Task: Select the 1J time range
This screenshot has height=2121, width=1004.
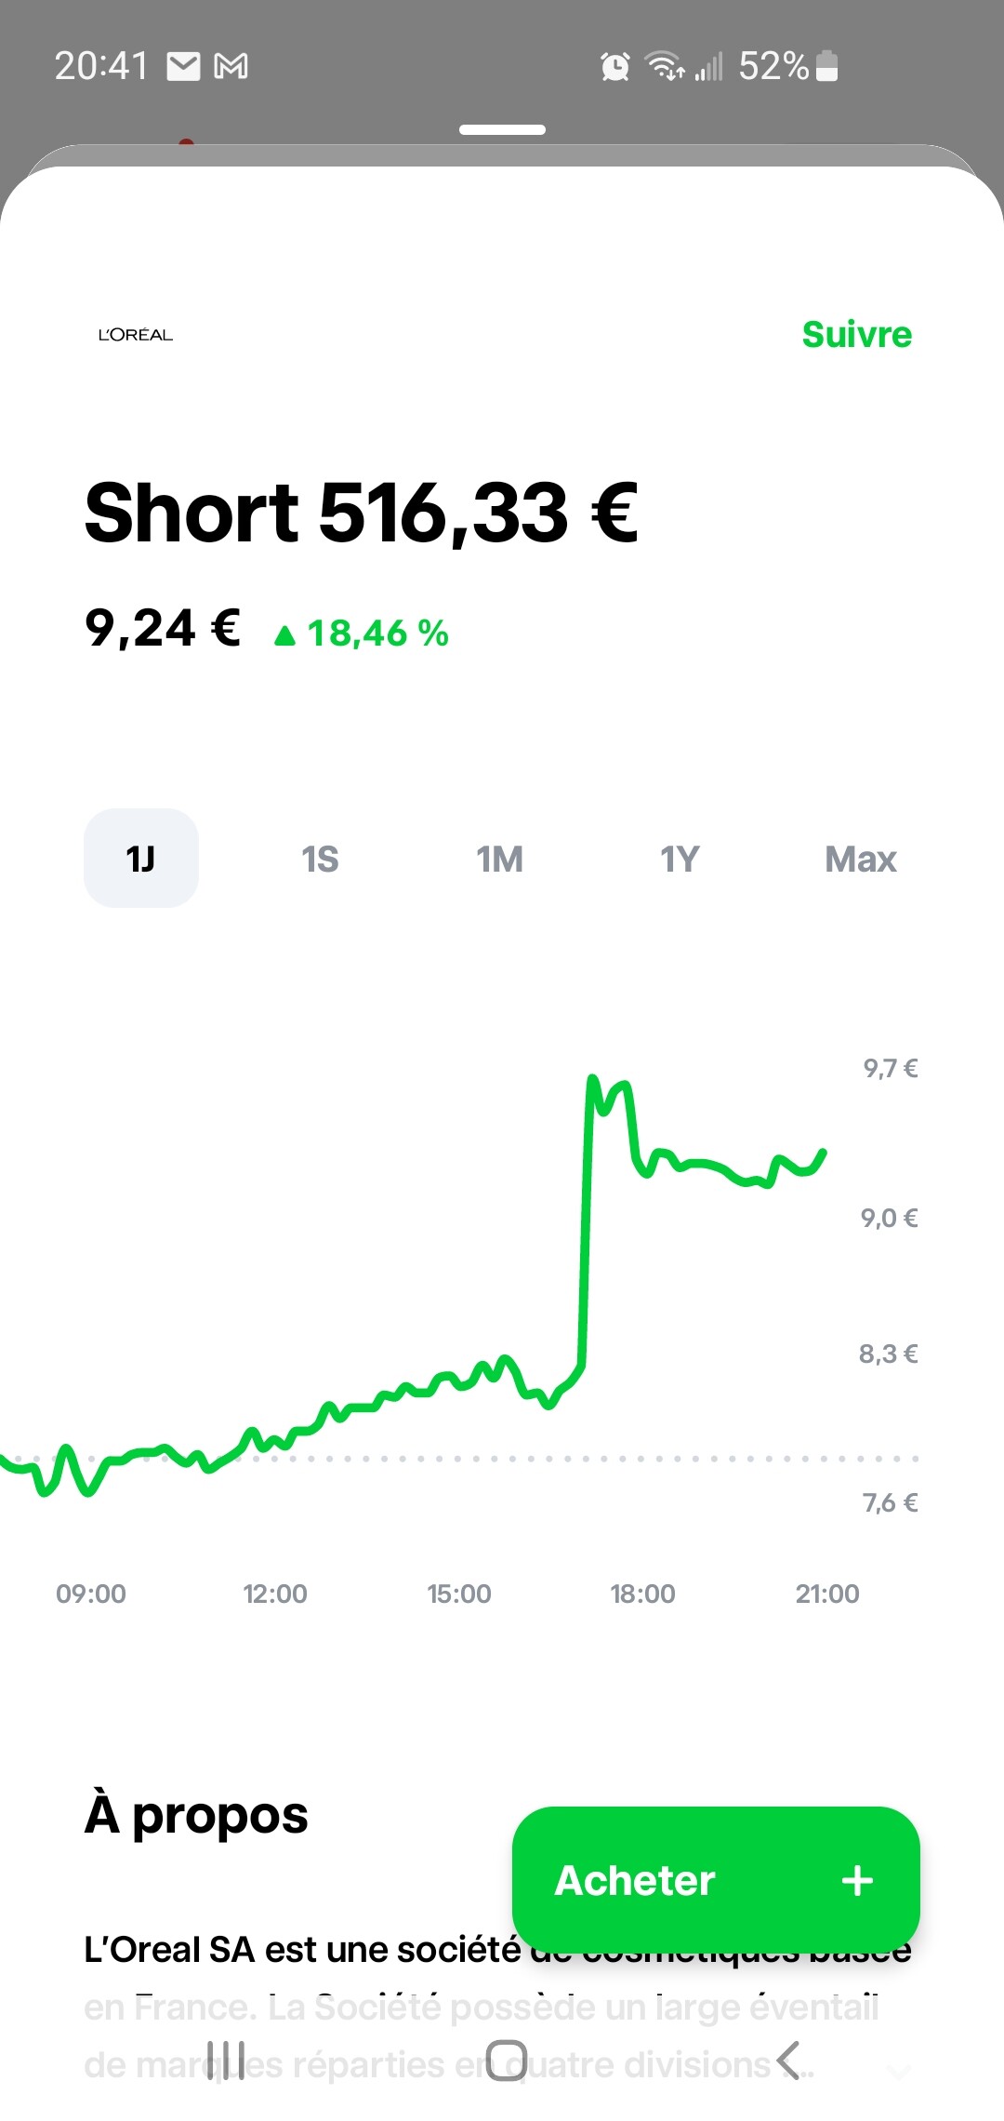Action: [x=141, y=858]
